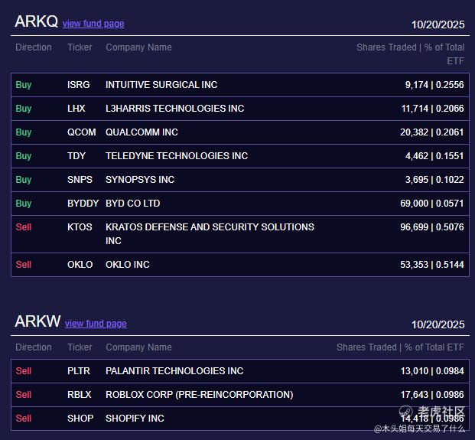Click the ARKW table Direction column header
Screen dimensions: 475x440
click(34, 347)
